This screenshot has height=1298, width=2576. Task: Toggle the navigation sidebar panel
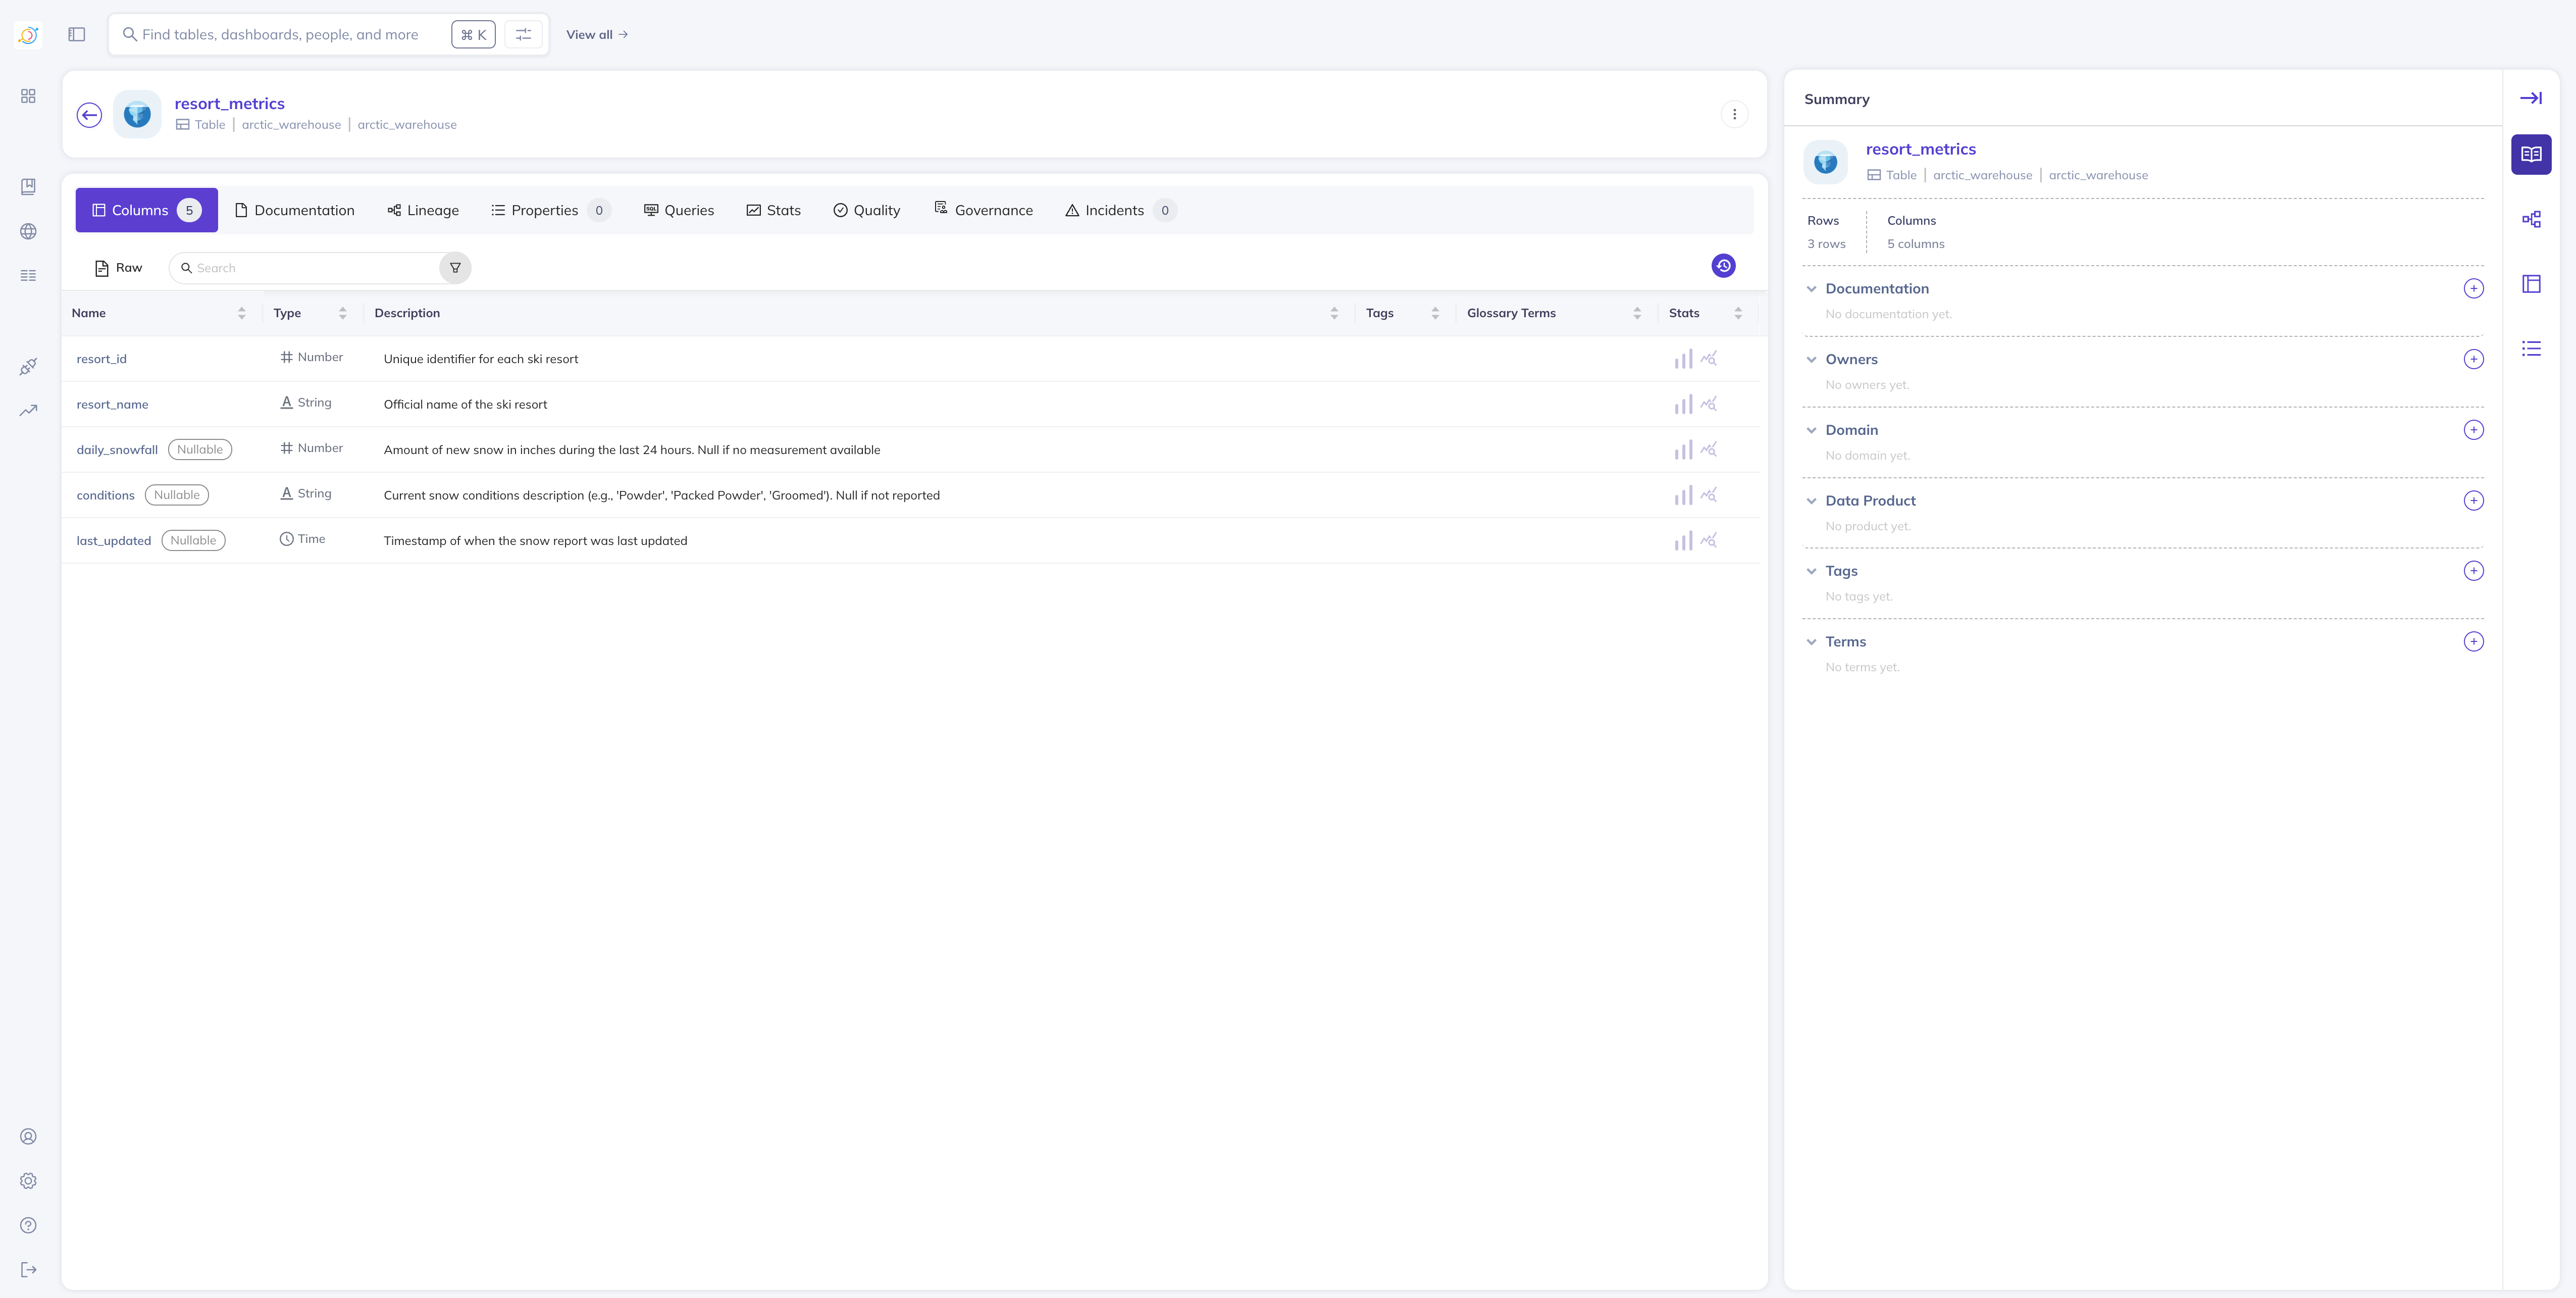coord(77,34)
